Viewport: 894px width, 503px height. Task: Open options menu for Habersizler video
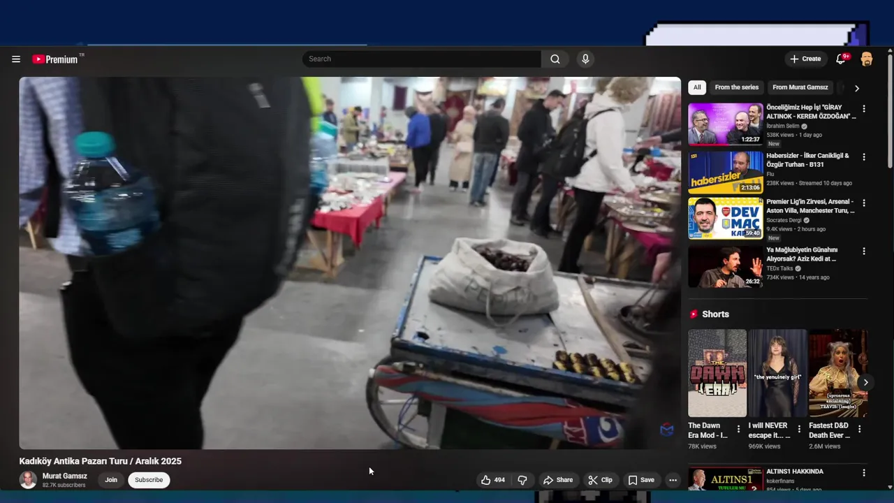864,156
